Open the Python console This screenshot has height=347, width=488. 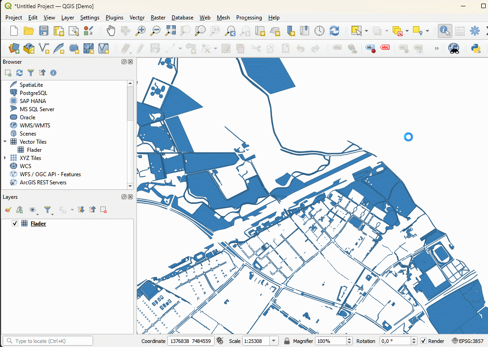click(476, 48)
